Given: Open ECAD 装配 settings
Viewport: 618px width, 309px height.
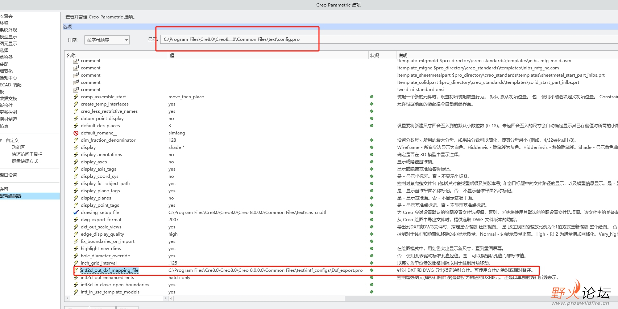Looking at the screenshot, I should (11, 85).
